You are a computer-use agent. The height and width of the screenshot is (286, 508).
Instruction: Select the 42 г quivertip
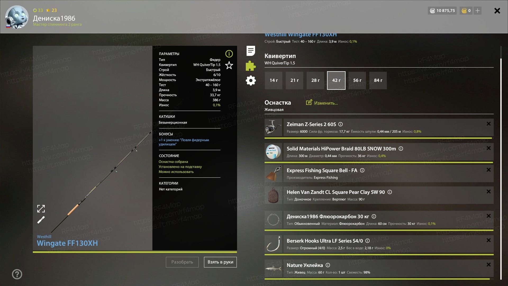click(x=336, y=80)
